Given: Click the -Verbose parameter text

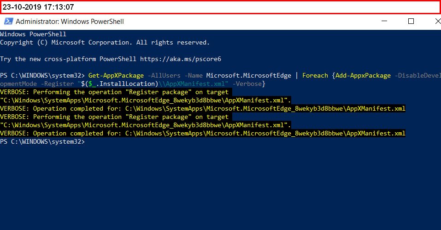Looking at the screenshot, I should click(247, 84).
